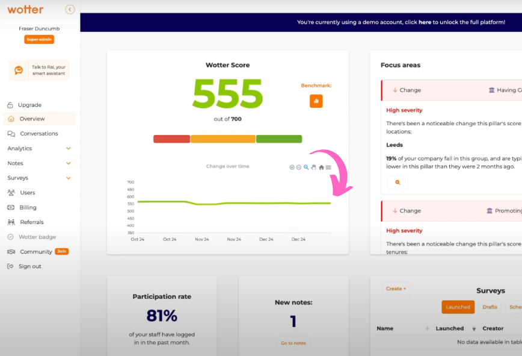Viewport: 522px width, 356px height.
Task: Click the bank icon next to Having
Action: [x=491, y=90]
